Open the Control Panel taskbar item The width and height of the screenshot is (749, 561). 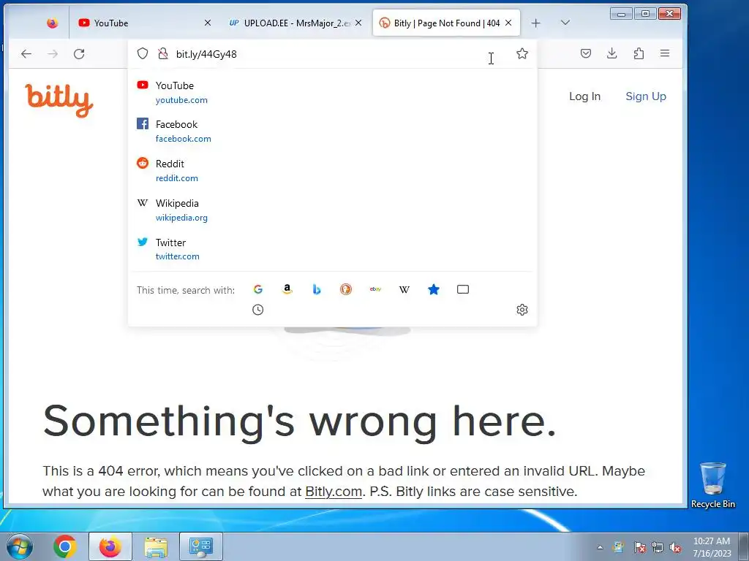[x=201, y=546]
